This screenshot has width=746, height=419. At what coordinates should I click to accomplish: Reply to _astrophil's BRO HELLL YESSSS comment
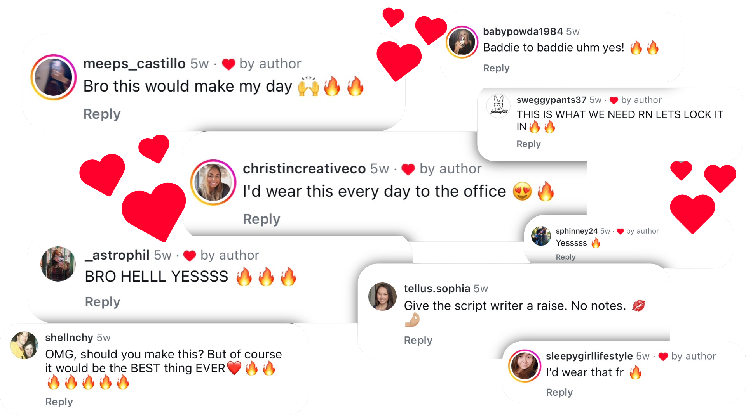tap(103, 302)
